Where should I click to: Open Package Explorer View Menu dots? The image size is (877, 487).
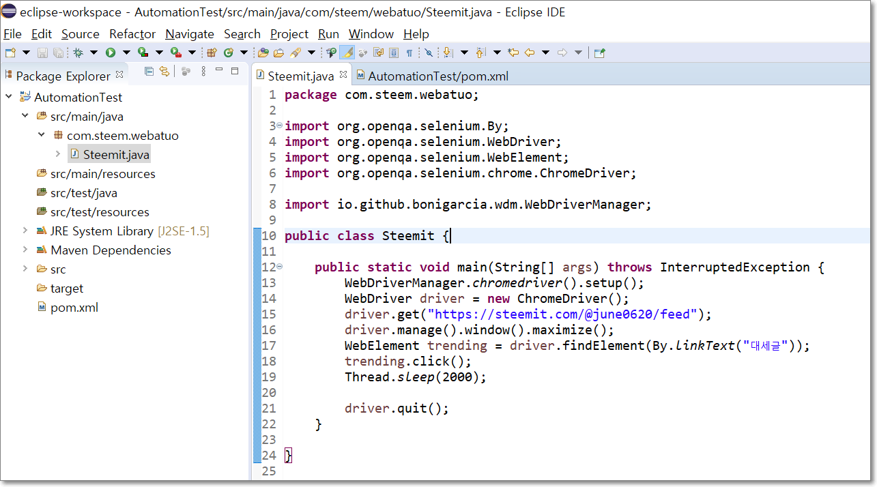(203, 71)
